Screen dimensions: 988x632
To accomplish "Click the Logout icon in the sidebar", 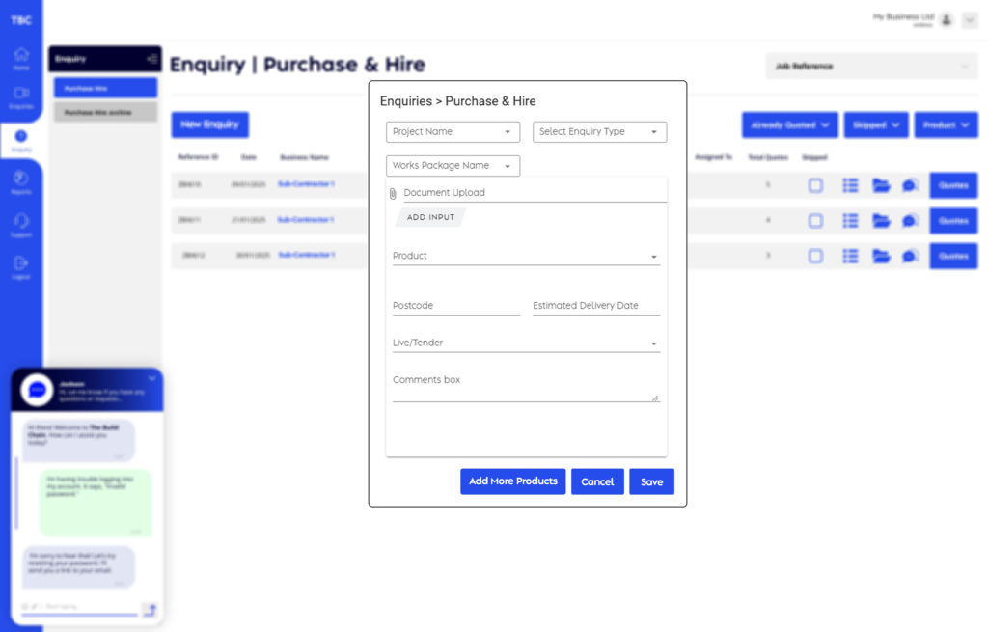I will [21, 264].
